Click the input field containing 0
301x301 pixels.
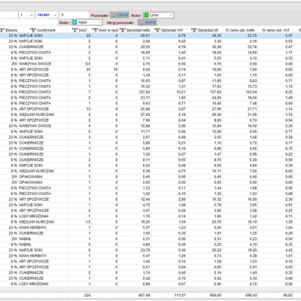(74, 15)
